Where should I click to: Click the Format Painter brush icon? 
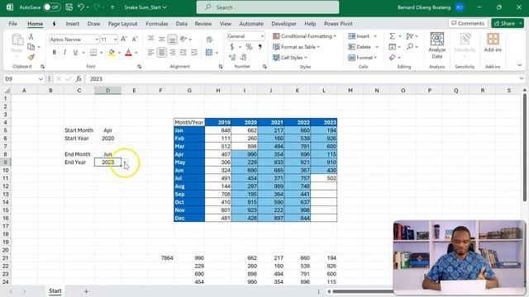31,57
